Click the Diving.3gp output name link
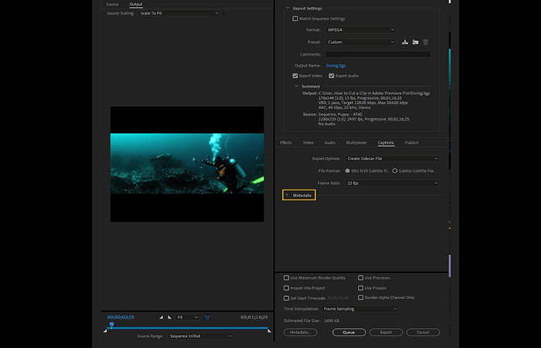Image resolution: width=541 pixels, height=348 pixels. (335, 66)
